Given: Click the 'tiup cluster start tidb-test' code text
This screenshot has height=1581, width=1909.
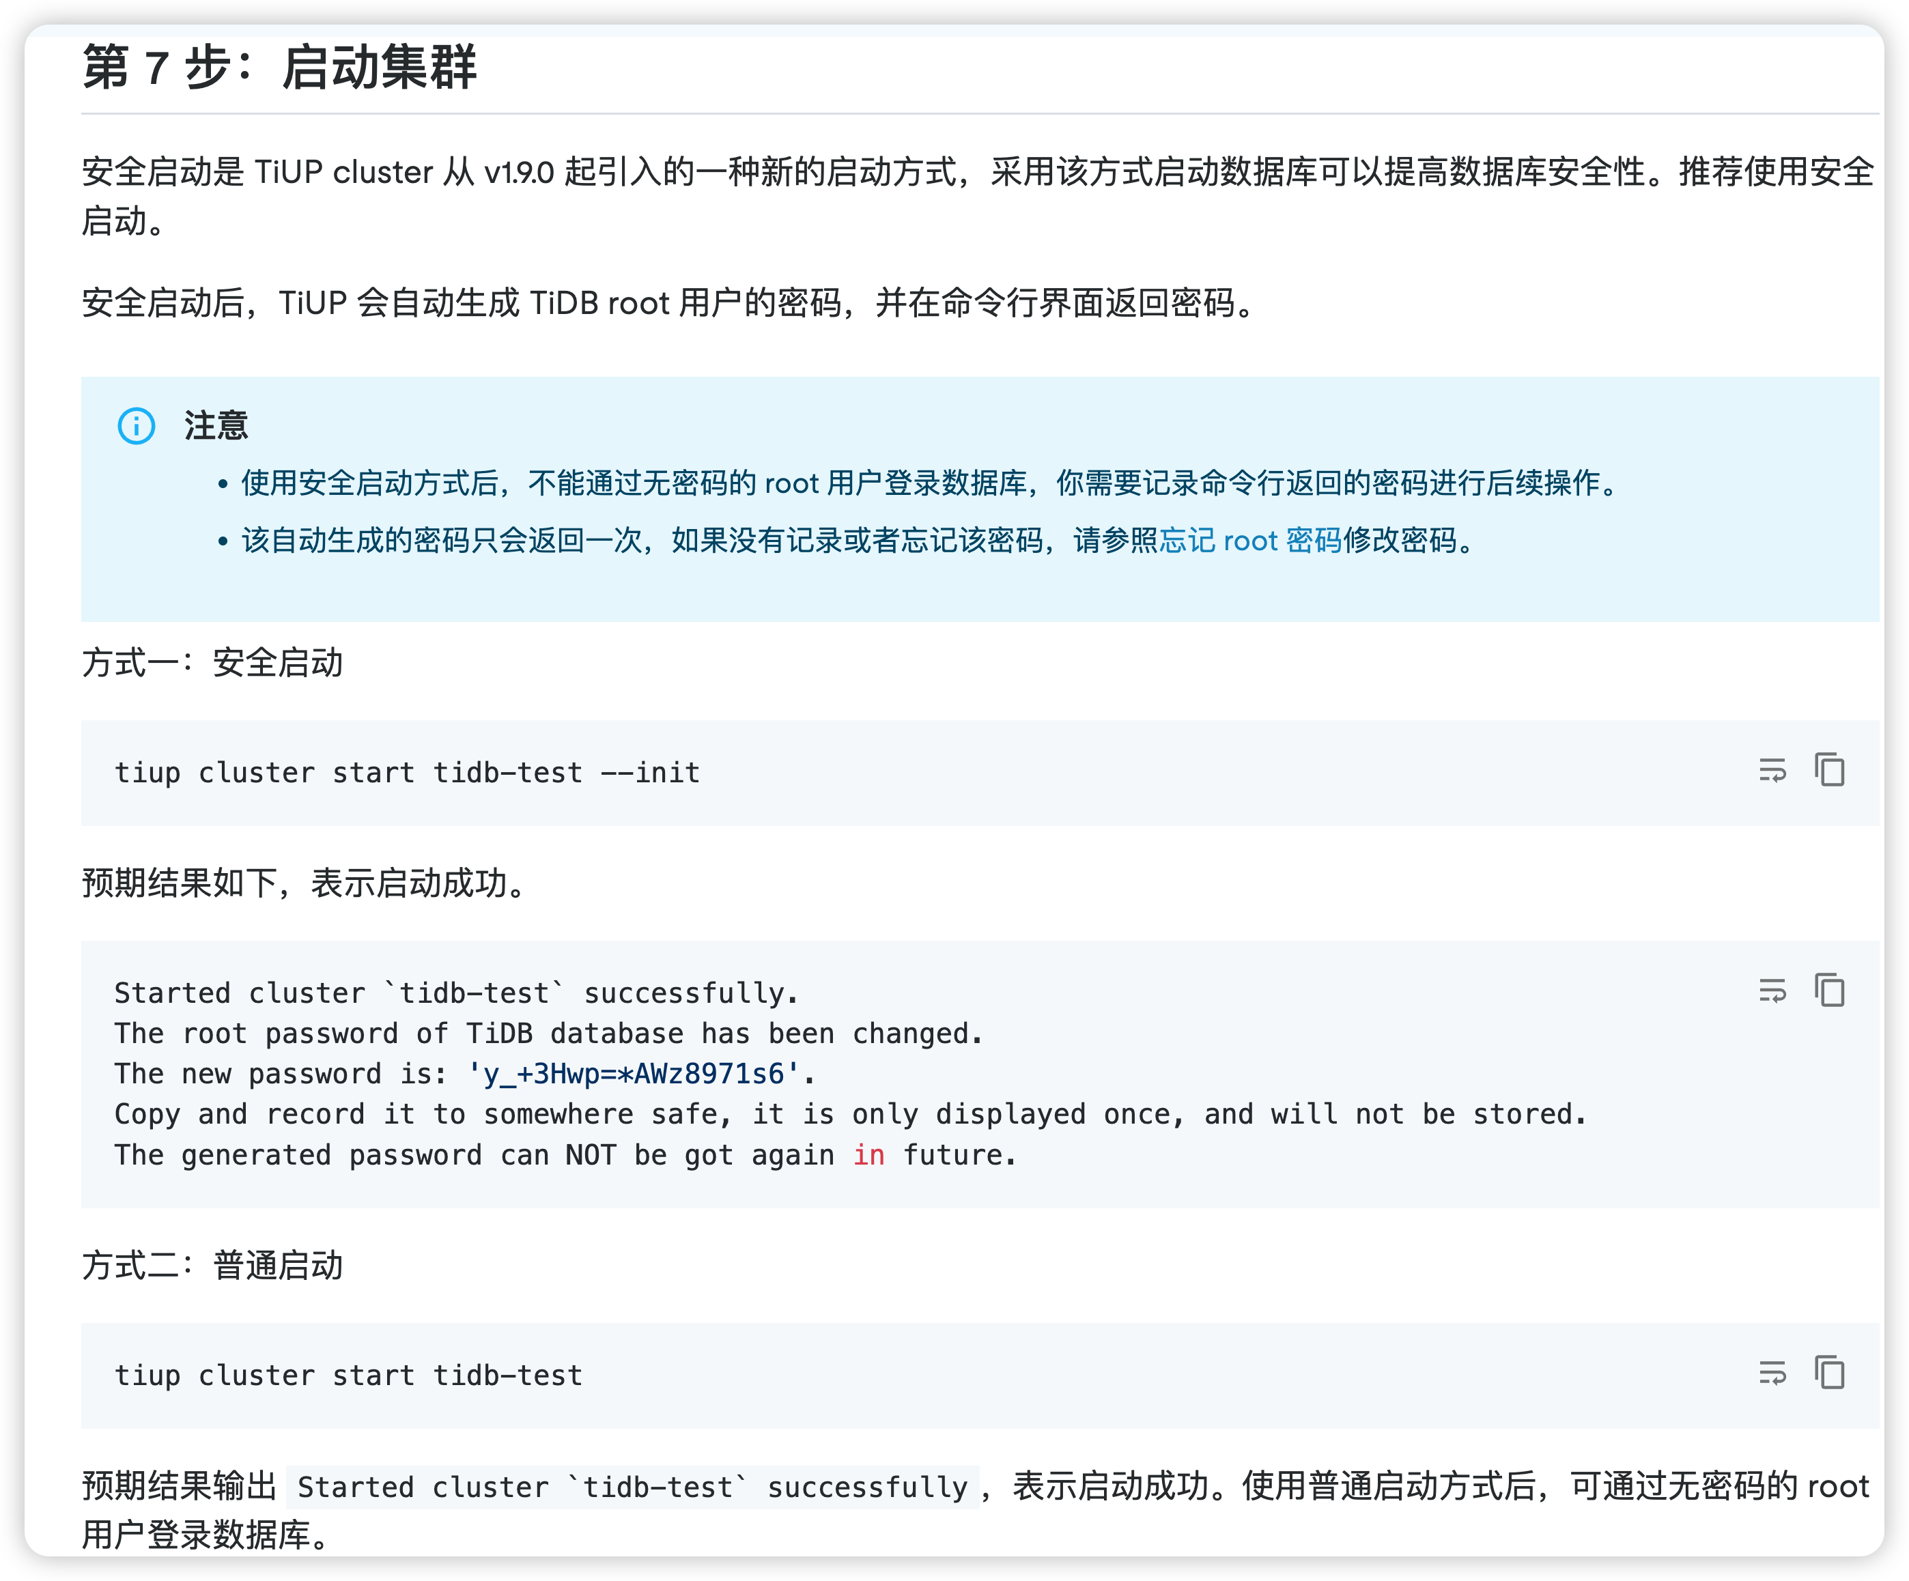Looking at the screenshot, I should [348, 1376].
